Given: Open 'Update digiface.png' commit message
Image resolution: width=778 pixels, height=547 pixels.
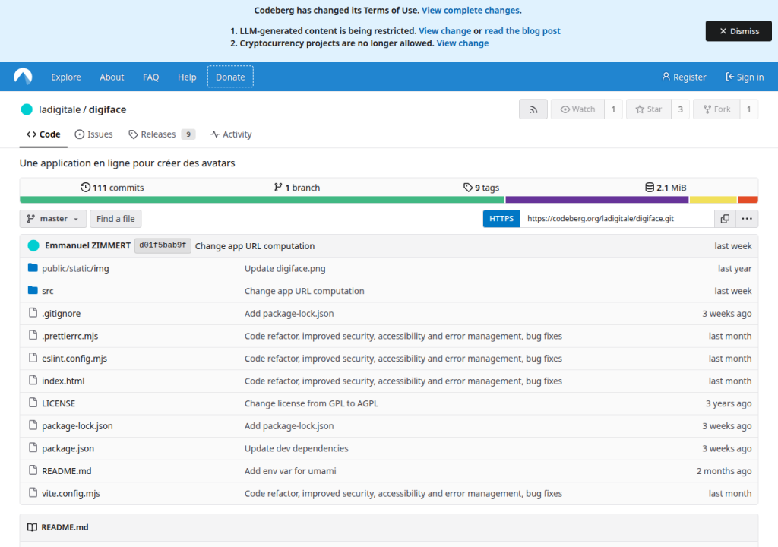Looking at the screenshot, I should coord(285,268).
